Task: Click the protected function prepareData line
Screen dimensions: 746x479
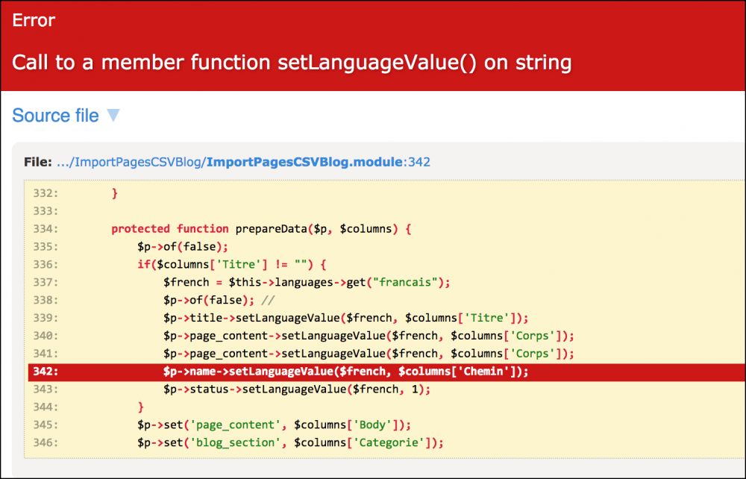Action: pyautogui.click(x=261, y=229)
